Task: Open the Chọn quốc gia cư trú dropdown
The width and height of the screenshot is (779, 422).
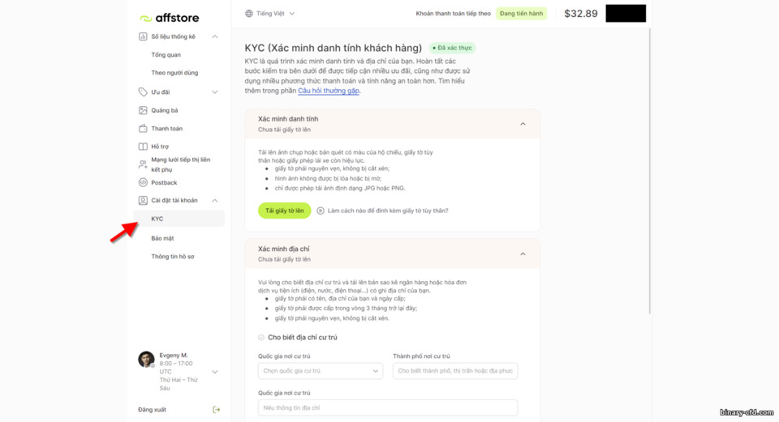Action: pyautogui.click(x=321, y=371)
